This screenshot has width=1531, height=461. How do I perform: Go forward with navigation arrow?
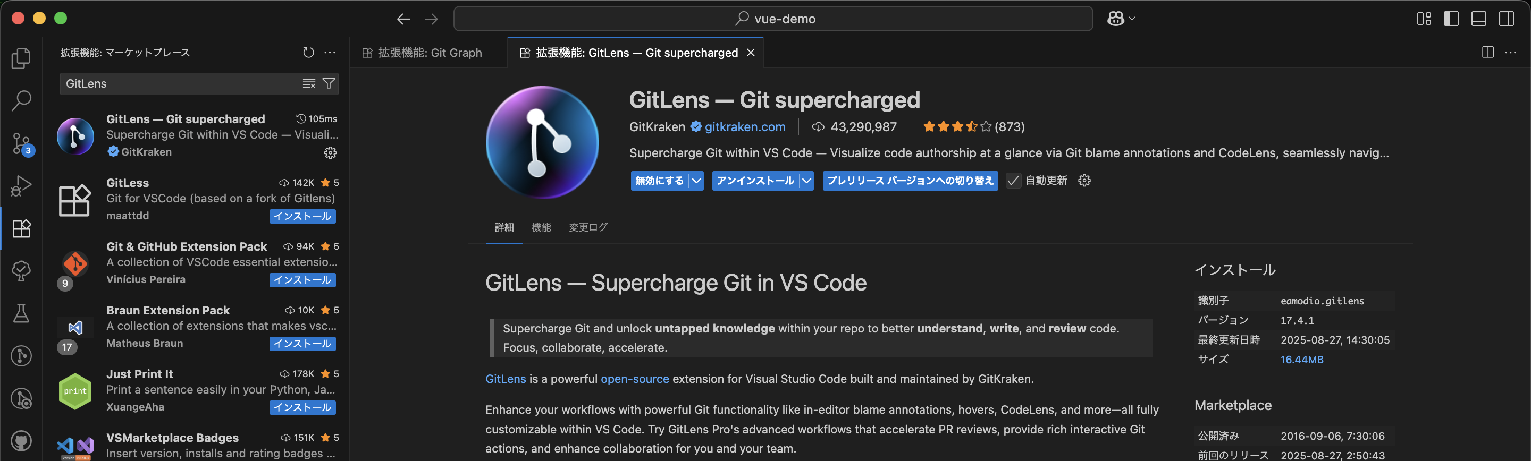pyautogui.click(x=432, y=19)
